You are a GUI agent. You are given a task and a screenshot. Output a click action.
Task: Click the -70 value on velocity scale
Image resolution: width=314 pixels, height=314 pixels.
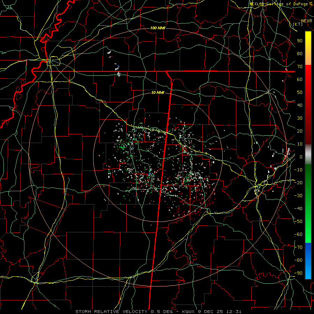(298, 247)
